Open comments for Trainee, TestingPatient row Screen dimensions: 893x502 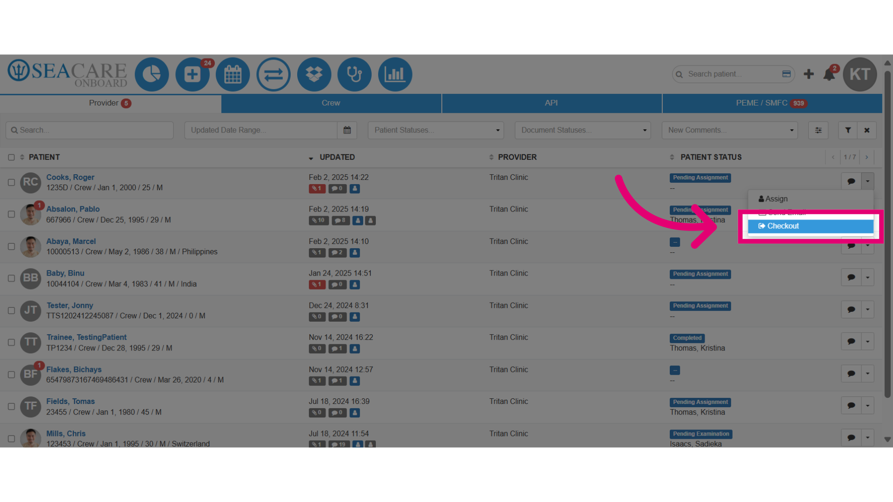coord(851,342)
